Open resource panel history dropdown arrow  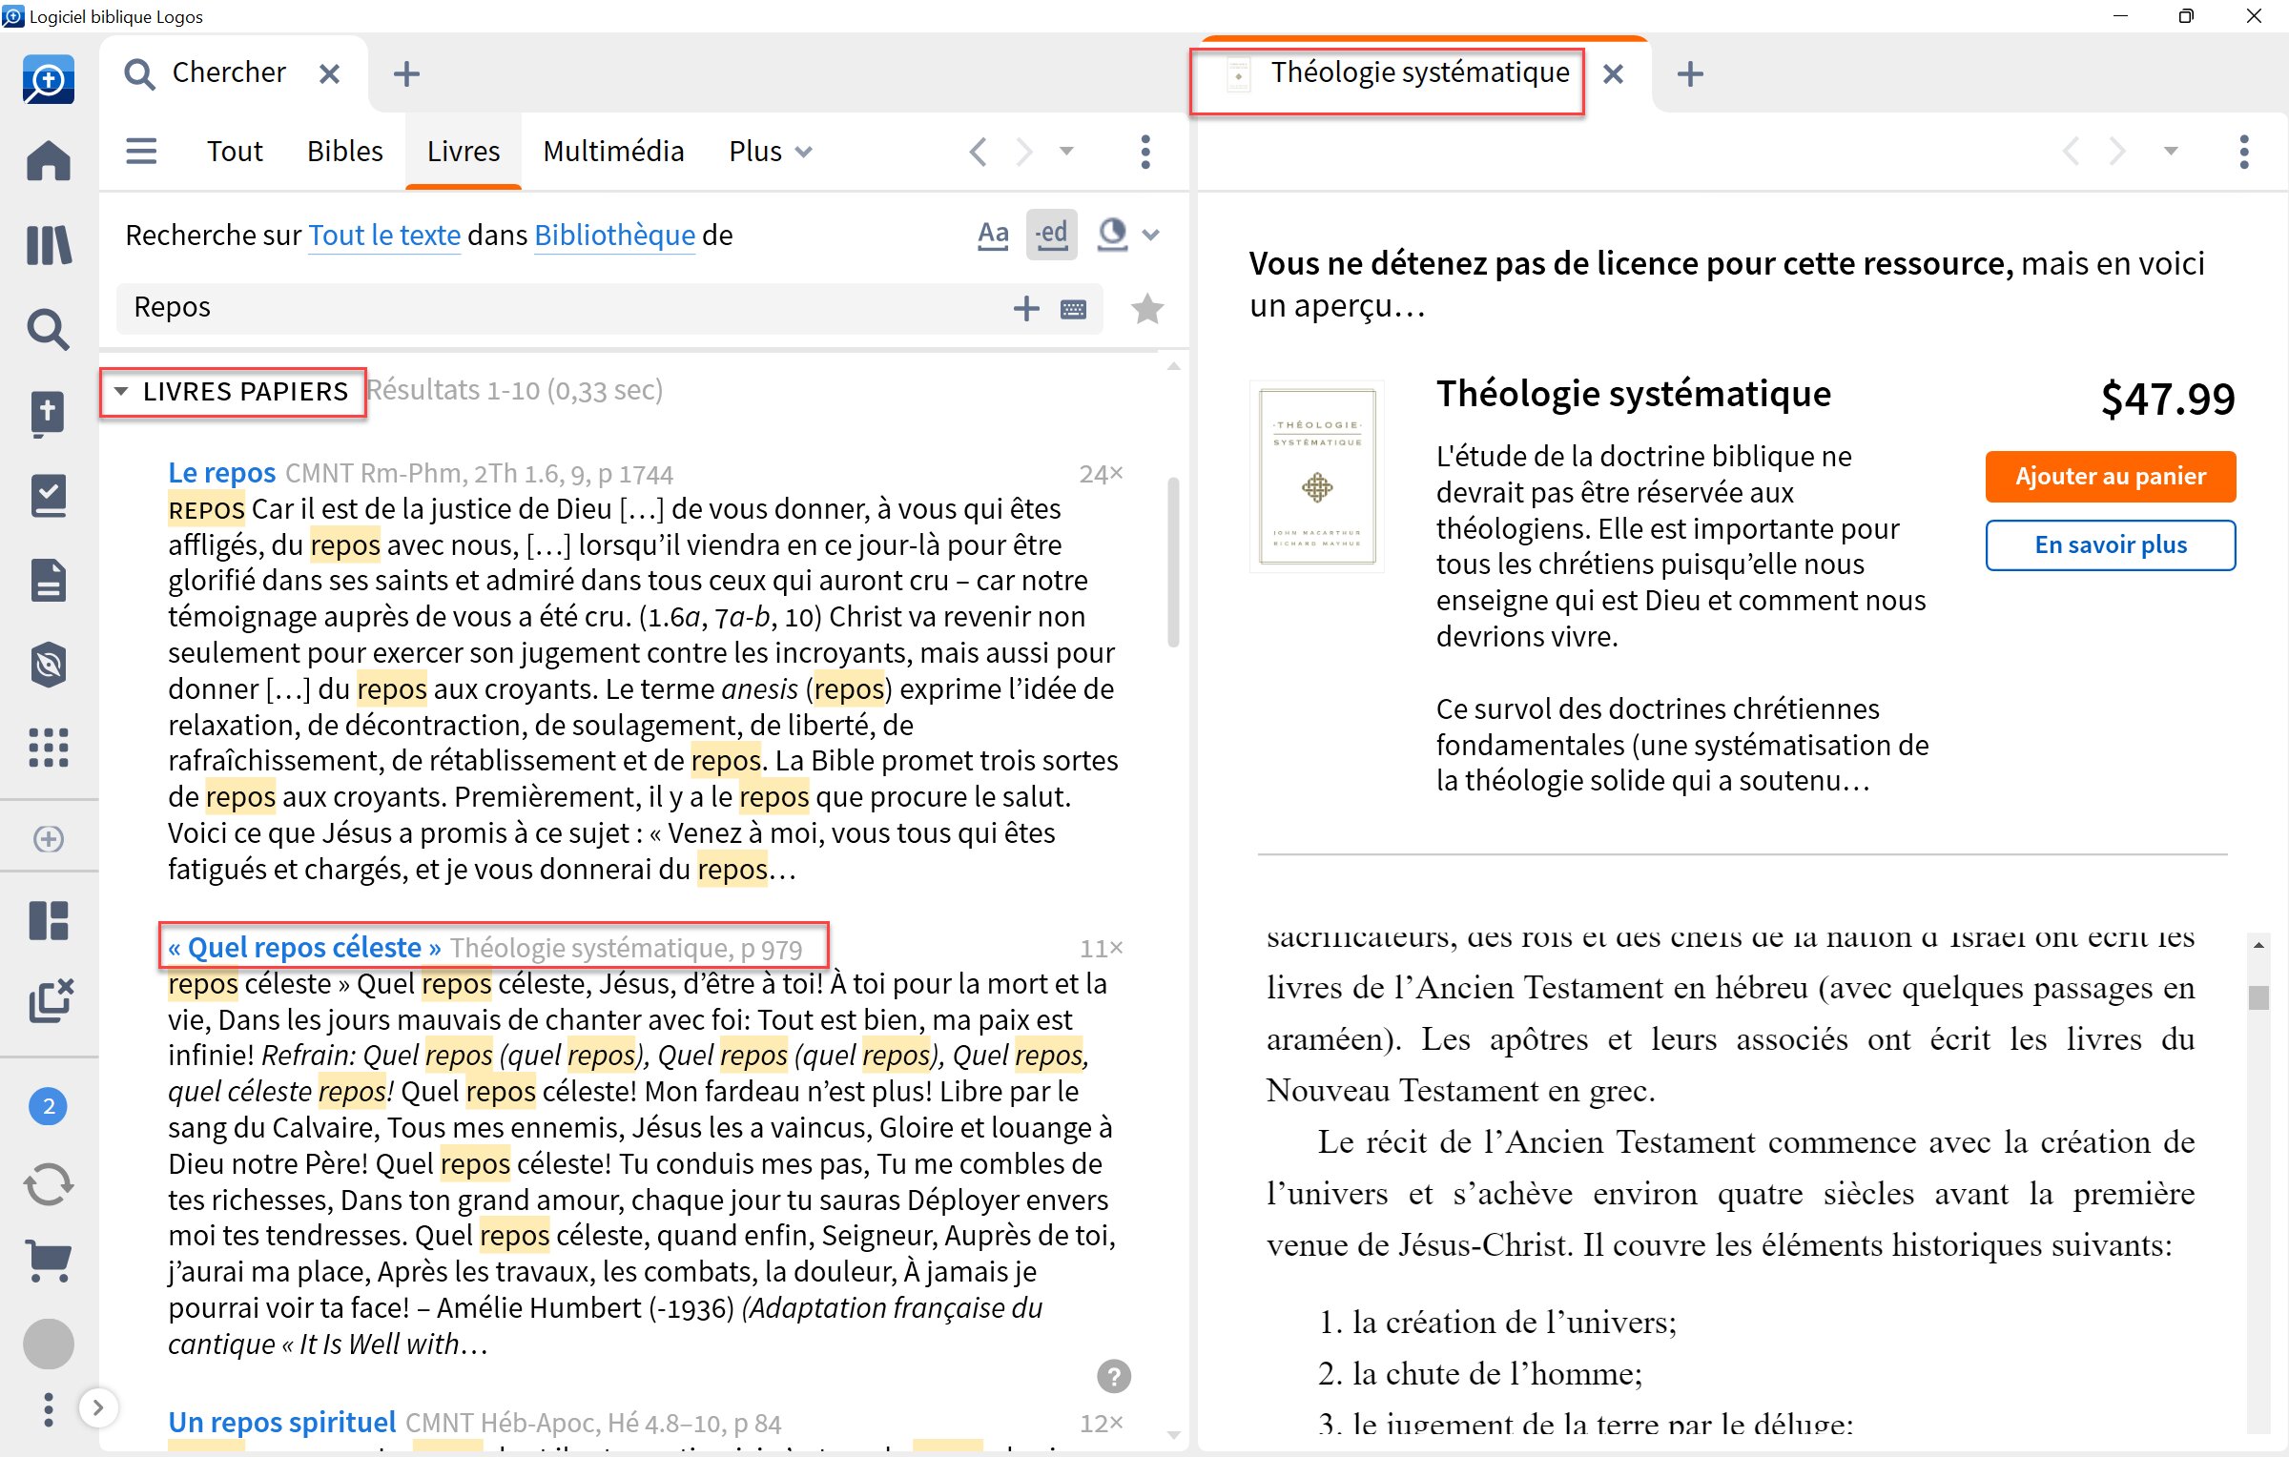pyautogui.click(x=2171, y=151)
